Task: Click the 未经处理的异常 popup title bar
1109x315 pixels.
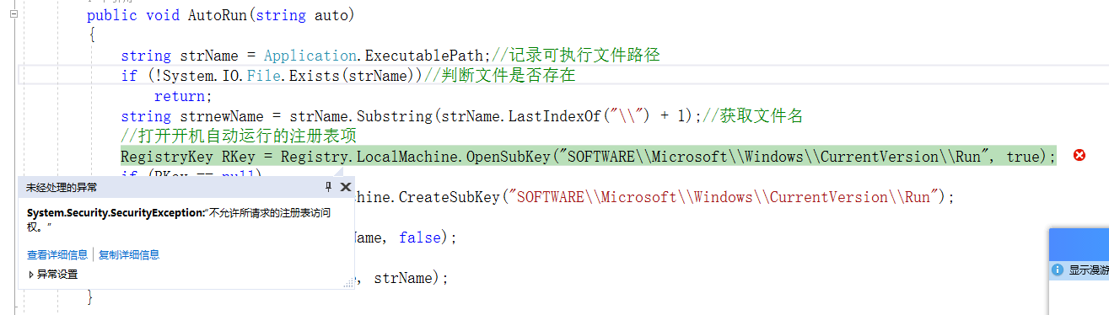Action: [186, 187]
